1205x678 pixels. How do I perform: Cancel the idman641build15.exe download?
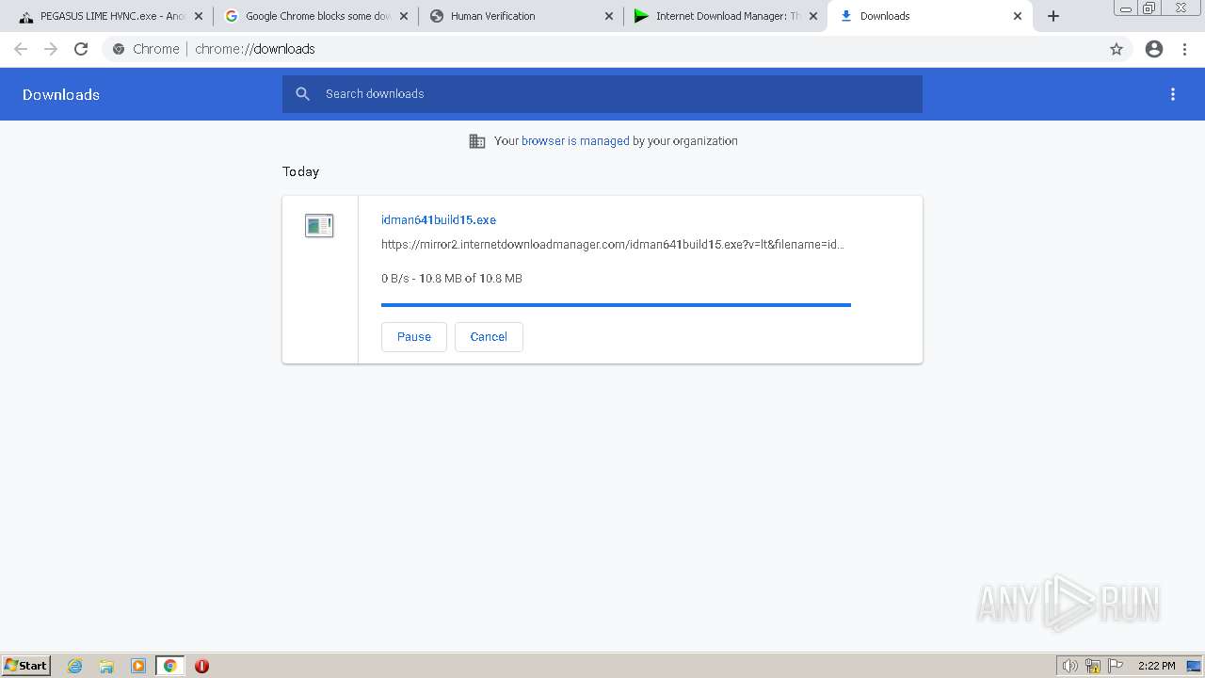[x=489, y=337]
